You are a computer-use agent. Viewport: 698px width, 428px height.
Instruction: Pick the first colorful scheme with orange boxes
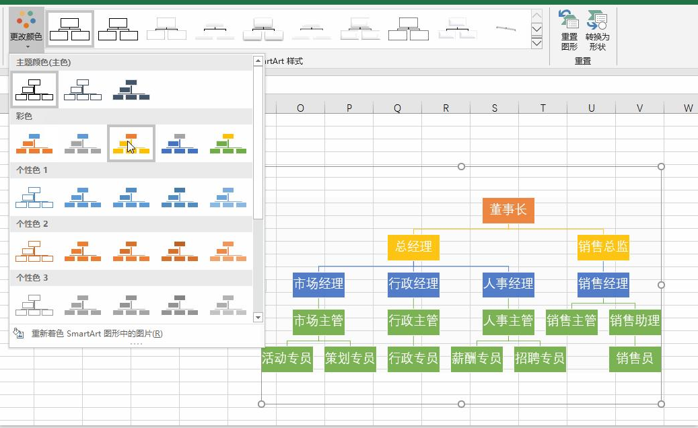(34, 143)
